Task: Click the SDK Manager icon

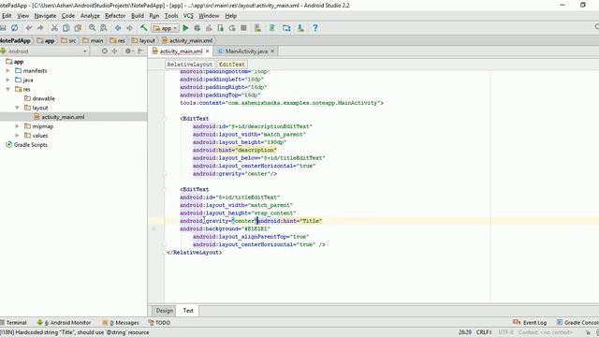Action: coord(300,28)
